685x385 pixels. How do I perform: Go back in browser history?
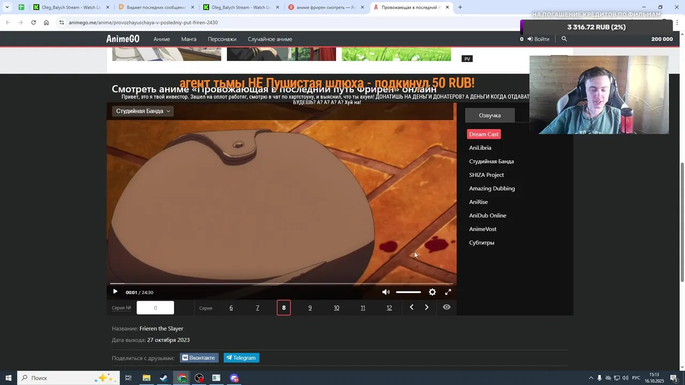tap(7, 22)
